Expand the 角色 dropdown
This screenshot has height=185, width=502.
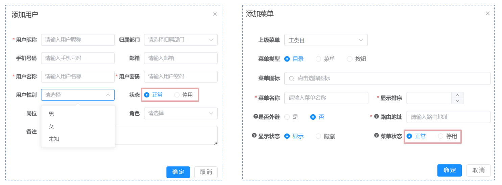[x=181, y=113]
